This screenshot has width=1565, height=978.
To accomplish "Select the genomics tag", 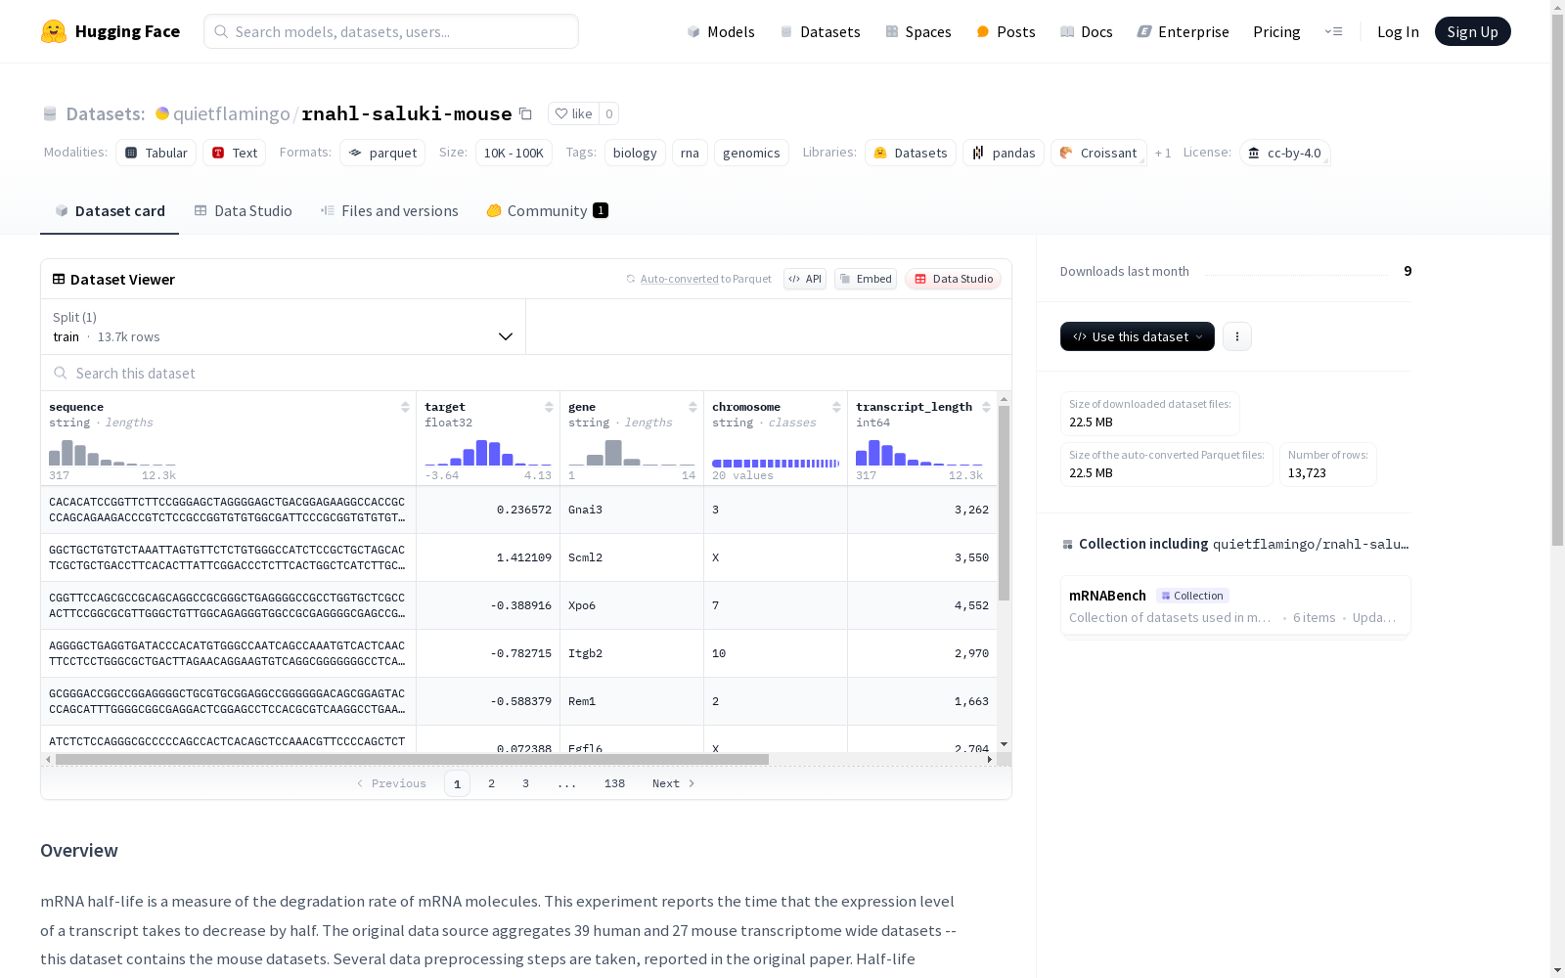I will (751, 153).
